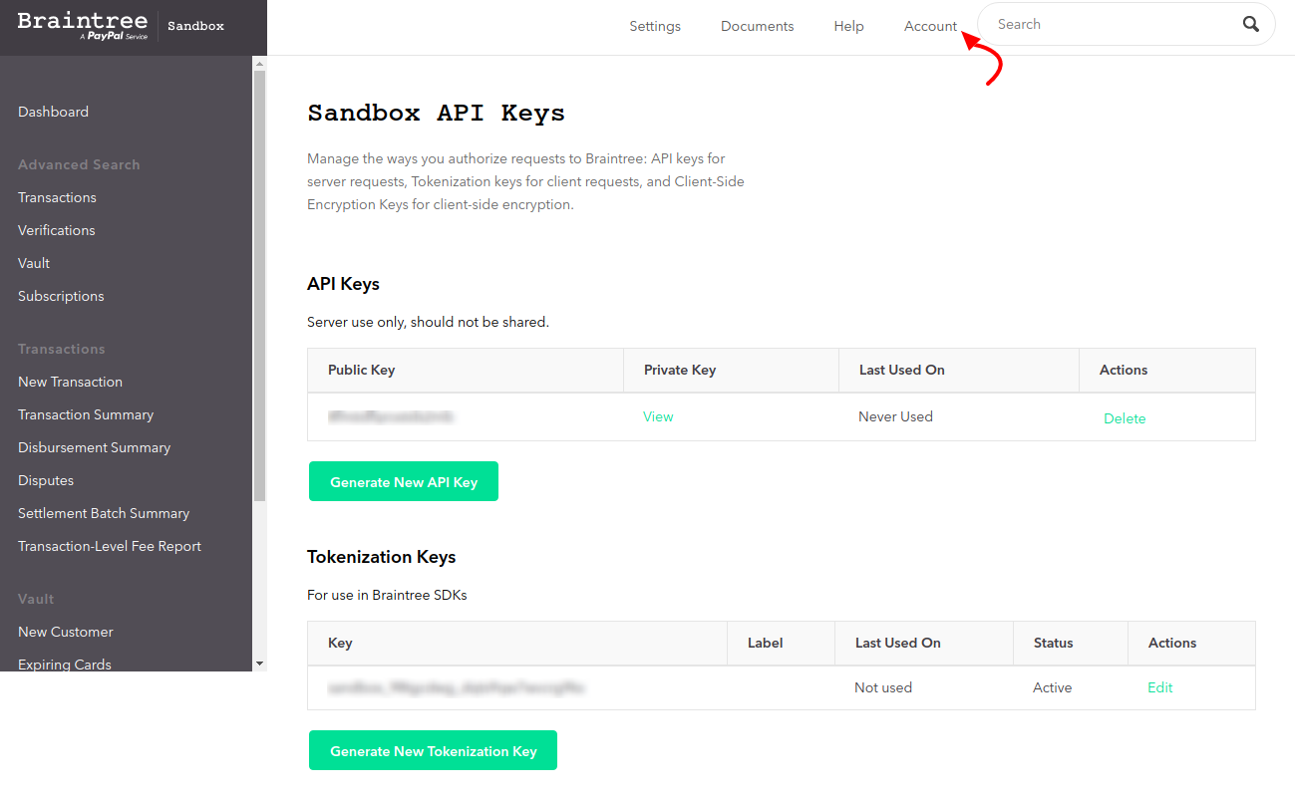The width and height of the screenshot is (1295, 801).
Task: Click the blurred tokenization key value
Action: coord(456,687)
